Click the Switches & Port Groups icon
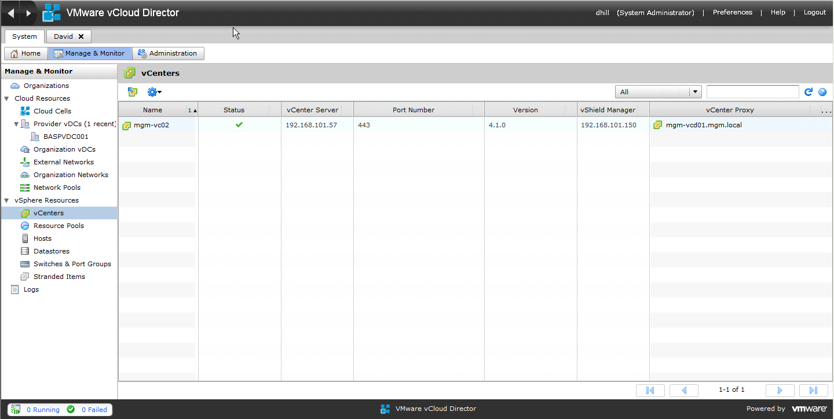This screenshot has width=834, height=419. pyautogui.click(x=25, y=264)
